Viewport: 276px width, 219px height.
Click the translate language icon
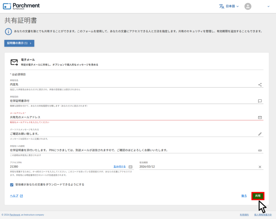[x=221, y=6]
